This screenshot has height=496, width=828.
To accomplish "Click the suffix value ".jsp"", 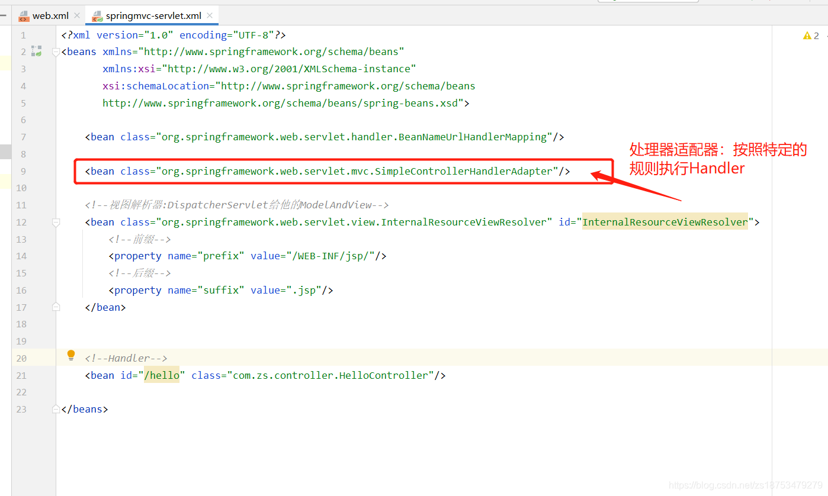I will click(304, 290).
